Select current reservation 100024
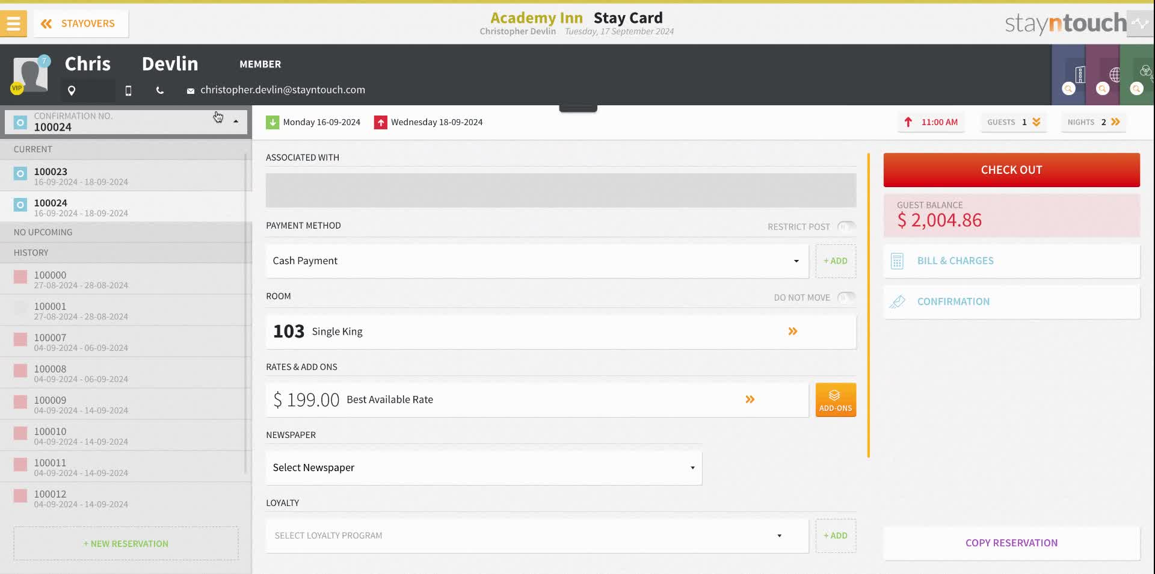The width and height of the screenshot is (1155, 574). (123, 207)
